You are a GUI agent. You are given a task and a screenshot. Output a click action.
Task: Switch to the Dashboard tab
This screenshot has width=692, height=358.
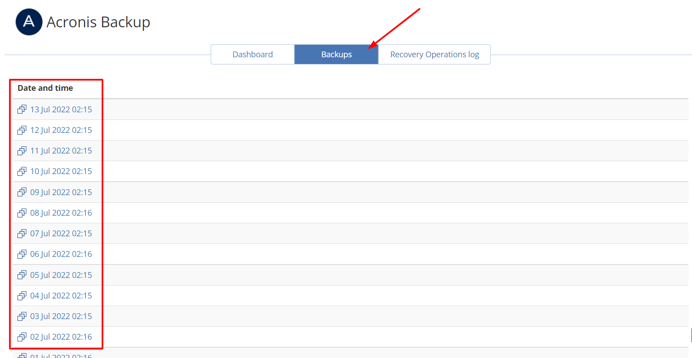coord(252,55)
